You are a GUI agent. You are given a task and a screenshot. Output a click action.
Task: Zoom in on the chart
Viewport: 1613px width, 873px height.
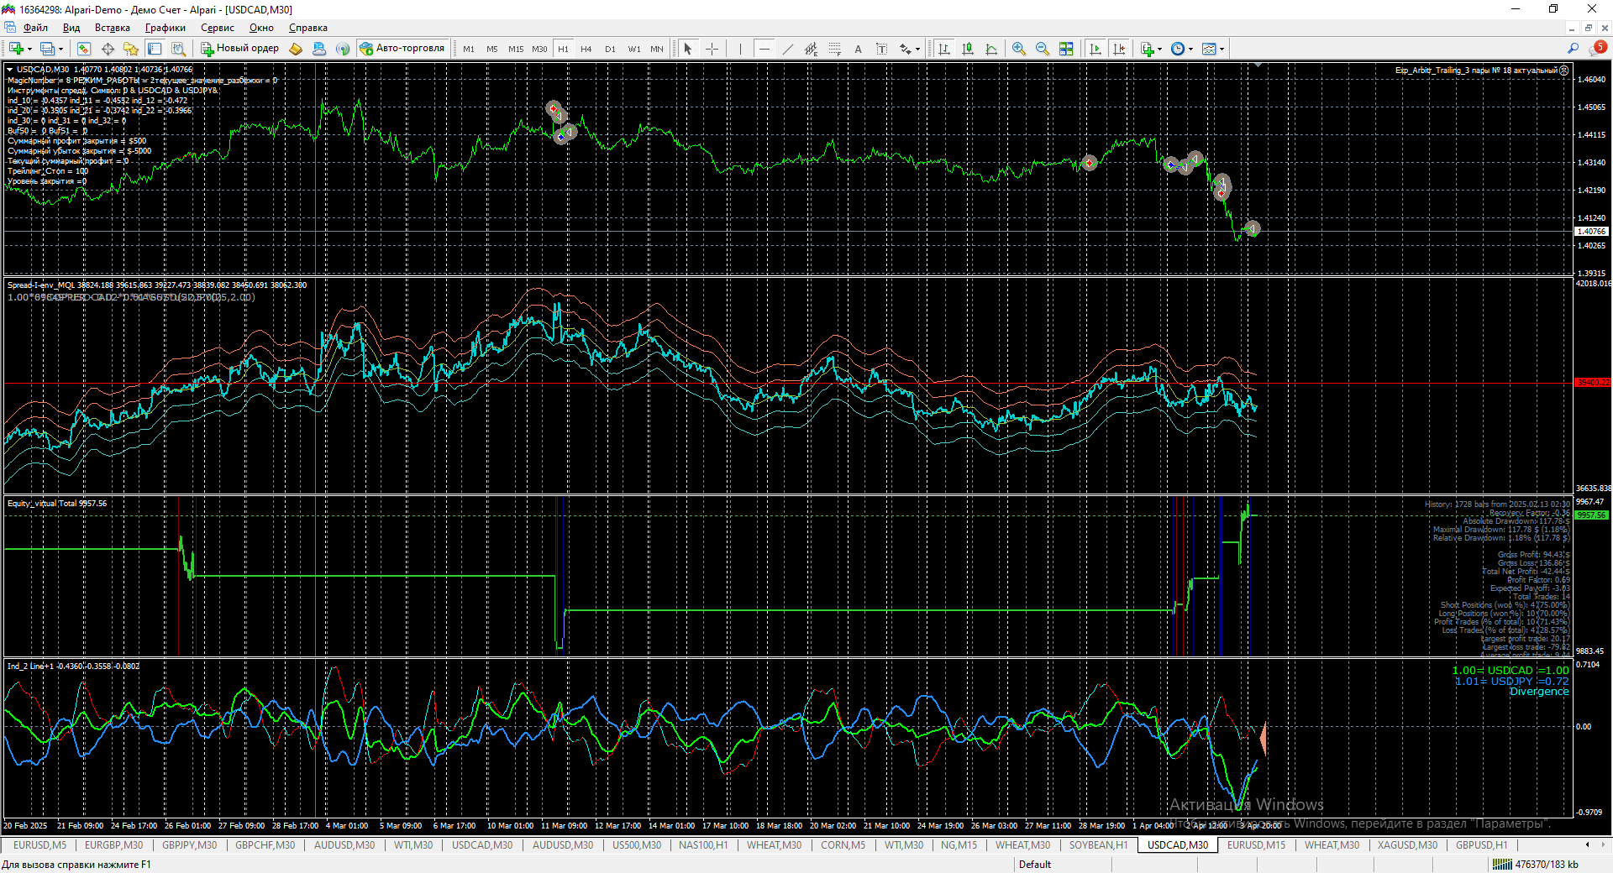[1019, 49]
